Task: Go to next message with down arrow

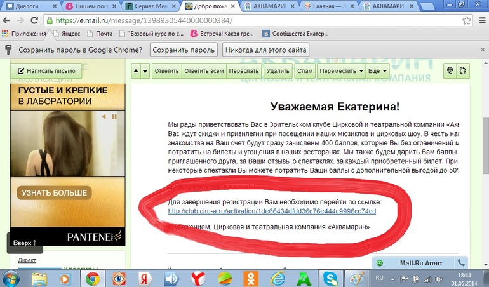Action: (145, 71)
